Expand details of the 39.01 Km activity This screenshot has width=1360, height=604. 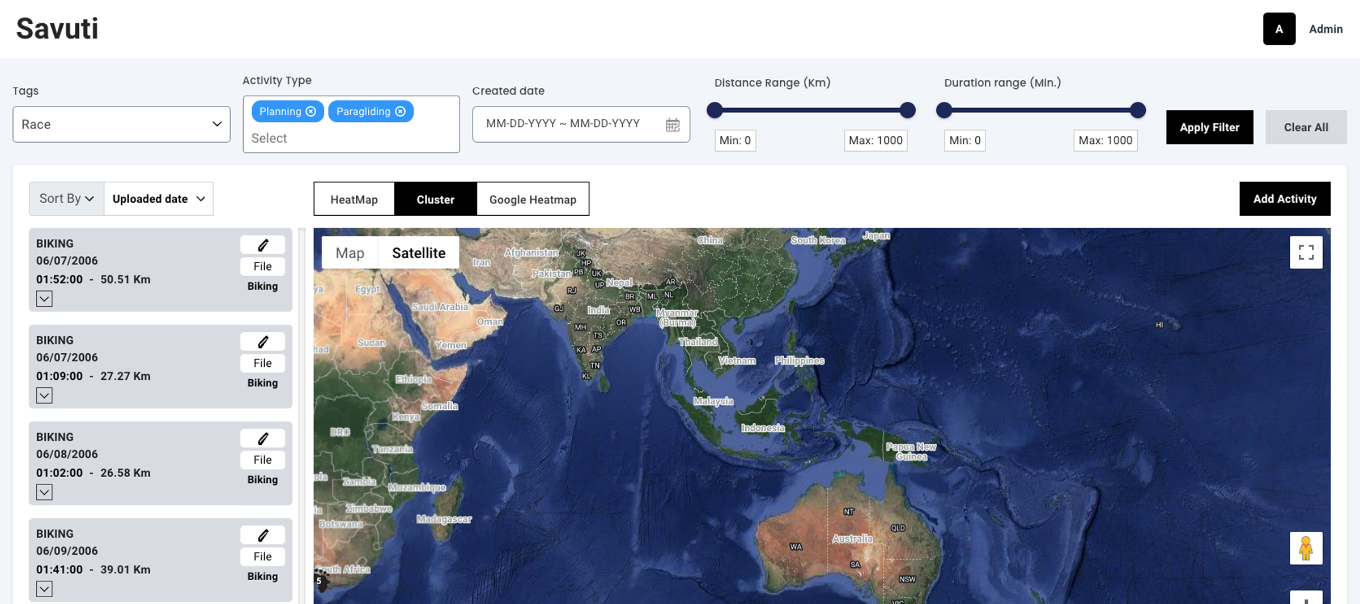[x=44, y=589]
